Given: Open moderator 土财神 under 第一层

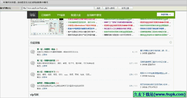Looking at the screenshot, I should coord(44,55).
